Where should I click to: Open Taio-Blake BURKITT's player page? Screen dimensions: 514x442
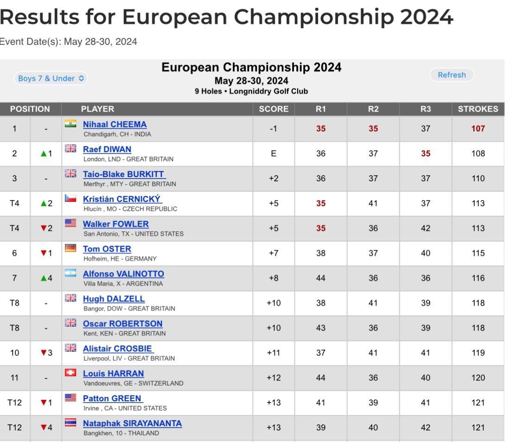pyautogui.click(x=124, y=174)
